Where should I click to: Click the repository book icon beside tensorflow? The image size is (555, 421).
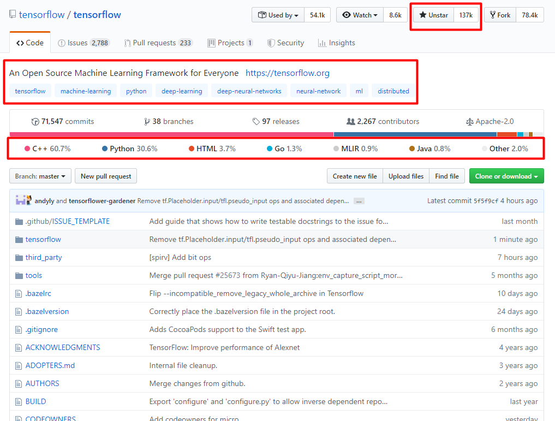click(13, 15)
